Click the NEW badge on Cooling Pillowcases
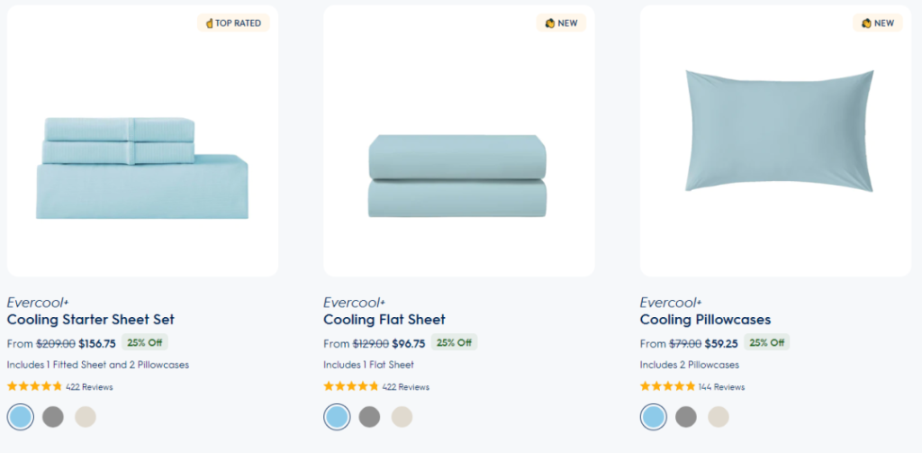The width and height of the screenshot is (922, 453). (x=878, y=23)
